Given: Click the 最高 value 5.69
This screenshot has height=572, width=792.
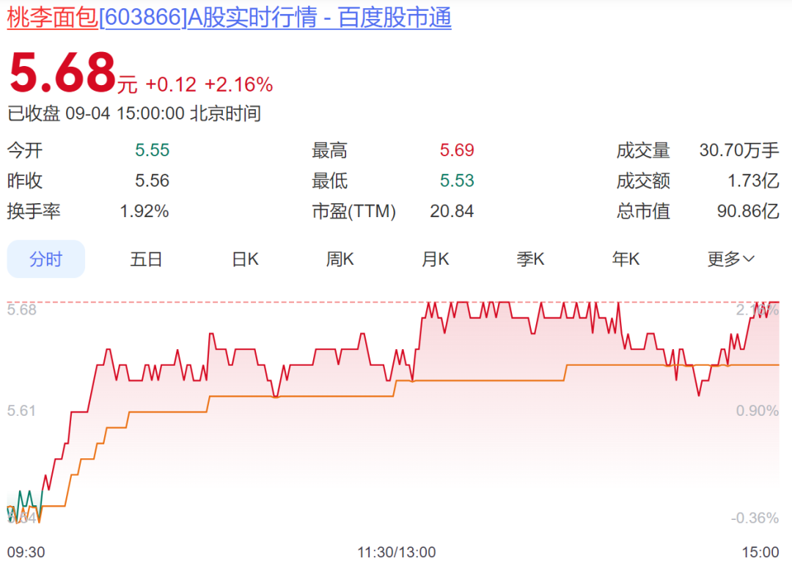Looking at the screenshot, I should [457, 150].
